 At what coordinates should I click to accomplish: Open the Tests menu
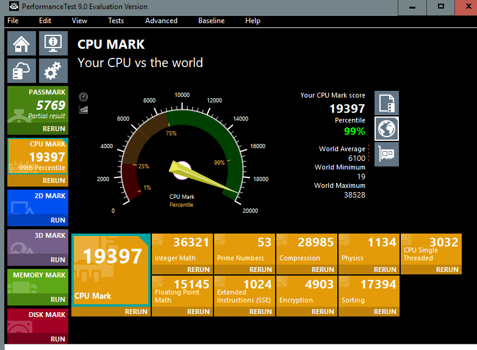116,21
